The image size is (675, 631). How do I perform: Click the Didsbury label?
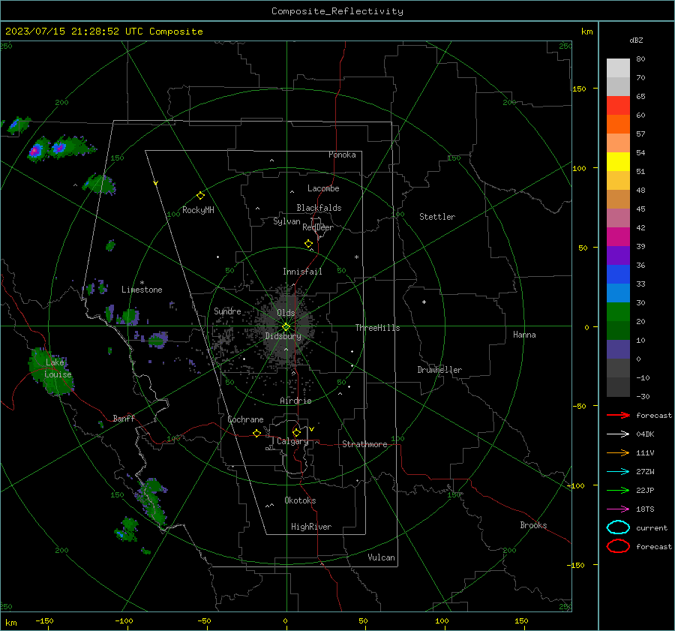(283, 336)
